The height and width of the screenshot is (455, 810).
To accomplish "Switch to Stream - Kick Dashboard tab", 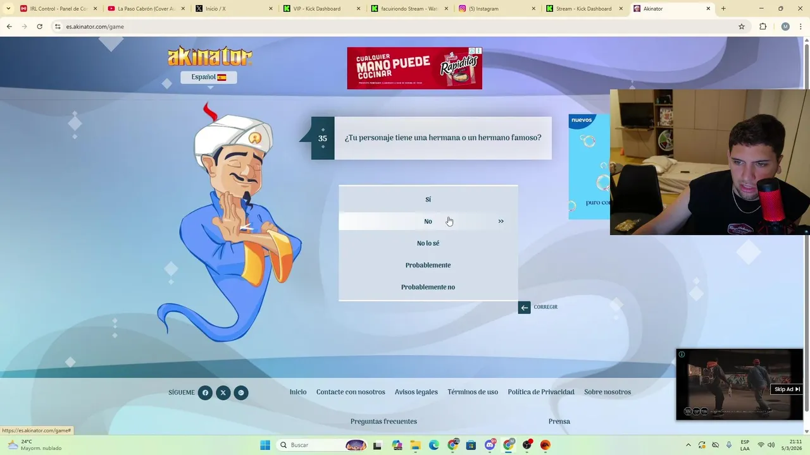I will coord(584,9).
